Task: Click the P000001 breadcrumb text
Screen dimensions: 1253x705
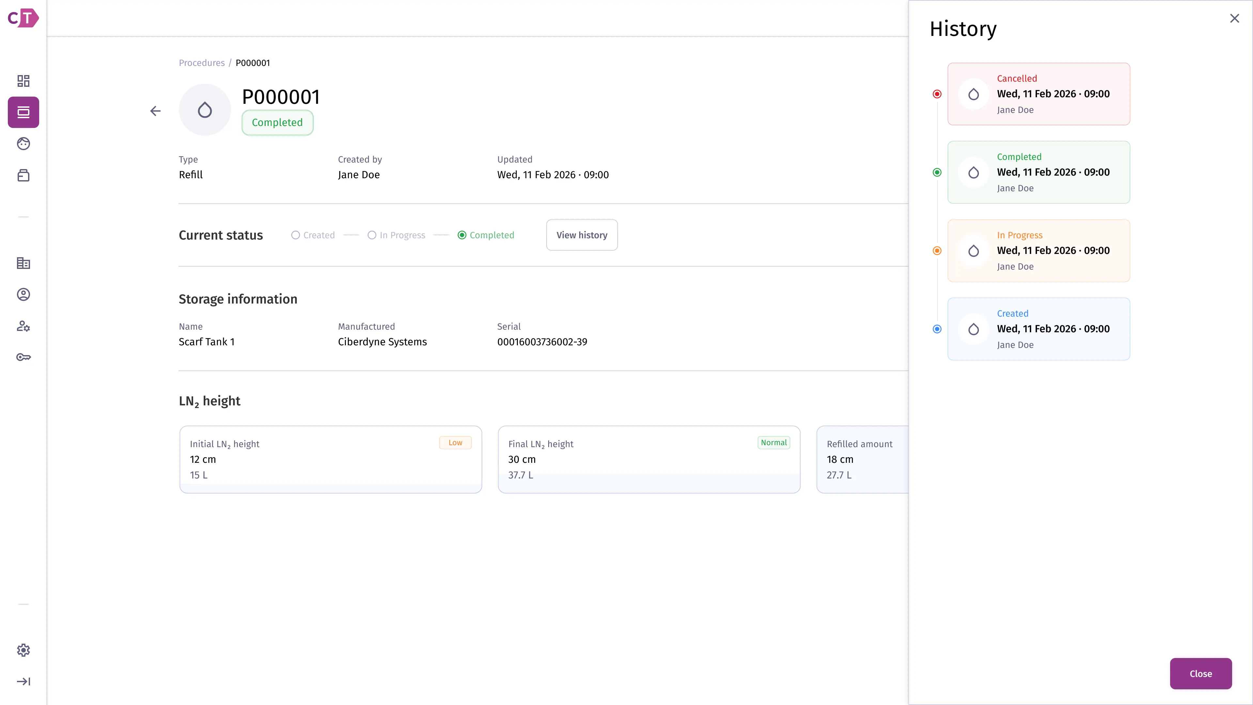Action: [x=253, y=63]
